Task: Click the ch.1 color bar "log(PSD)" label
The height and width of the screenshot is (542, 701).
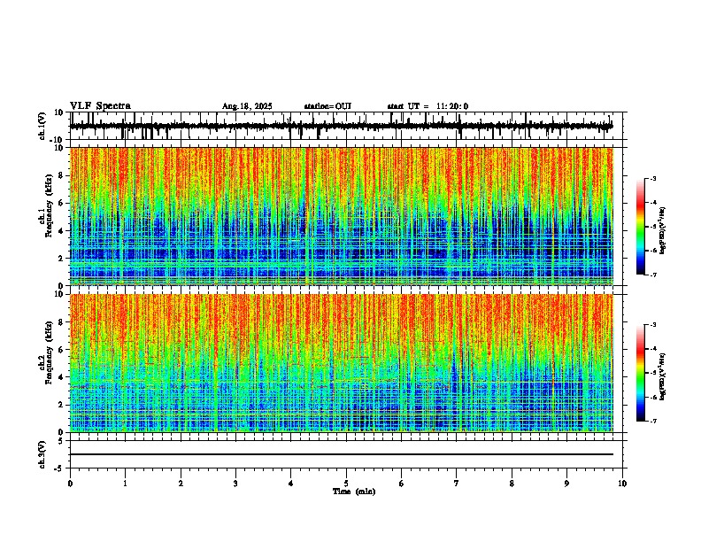Action: pyautogui.click(x=663, y=231)
